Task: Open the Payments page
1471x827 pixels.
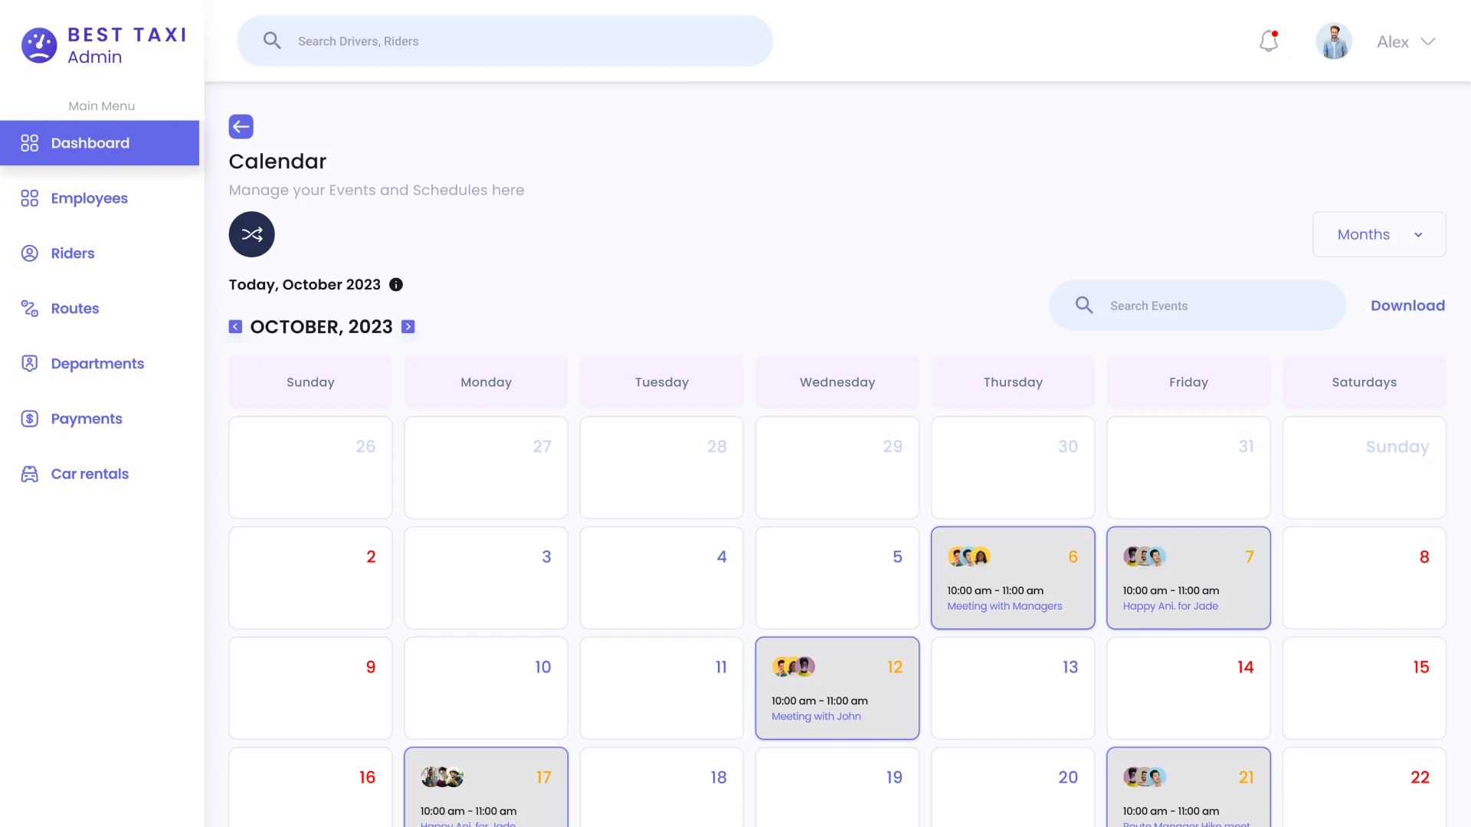Action: pos(87,418)
